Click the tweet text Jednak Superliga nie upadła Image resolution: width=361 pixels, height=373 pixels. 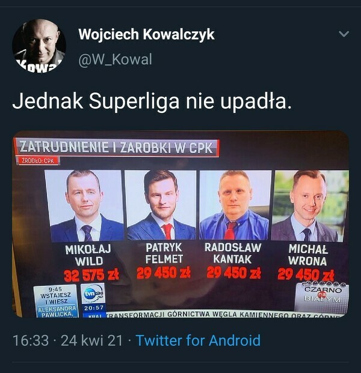[152, 102]
